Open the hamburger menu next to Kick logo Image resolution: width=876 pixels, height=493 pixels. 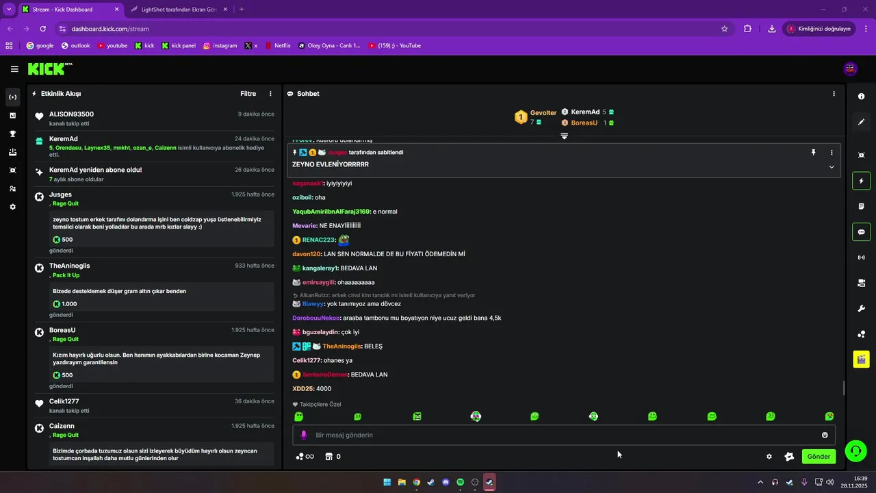(x=14, y=69)
